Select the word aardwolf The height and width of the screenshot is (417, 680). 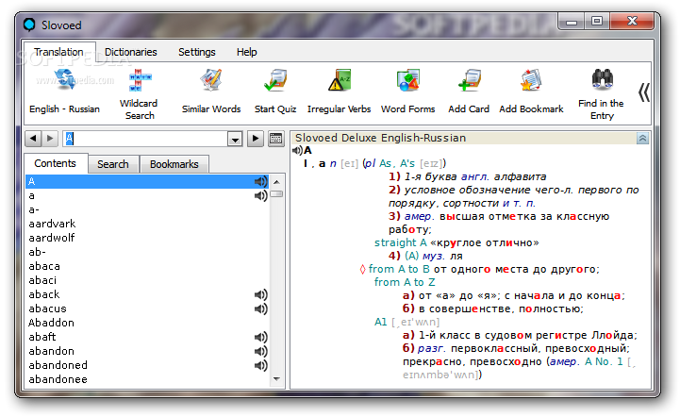[147, 238]
